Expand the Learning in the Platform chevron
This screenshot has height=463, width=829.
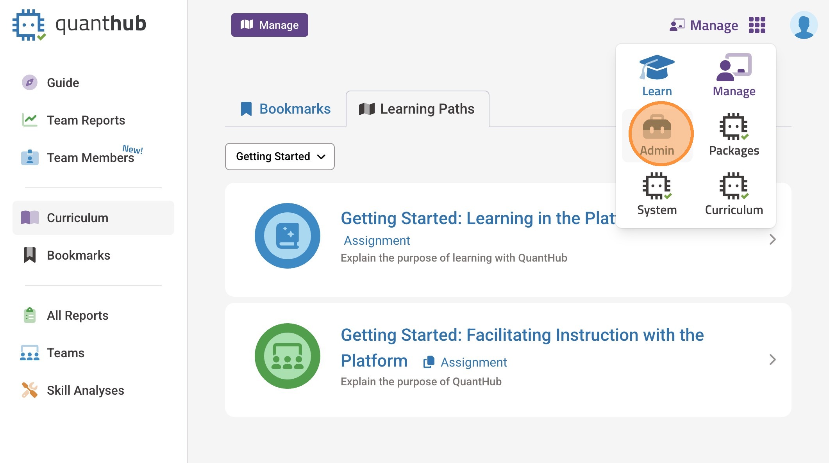[x=772, y=239]
